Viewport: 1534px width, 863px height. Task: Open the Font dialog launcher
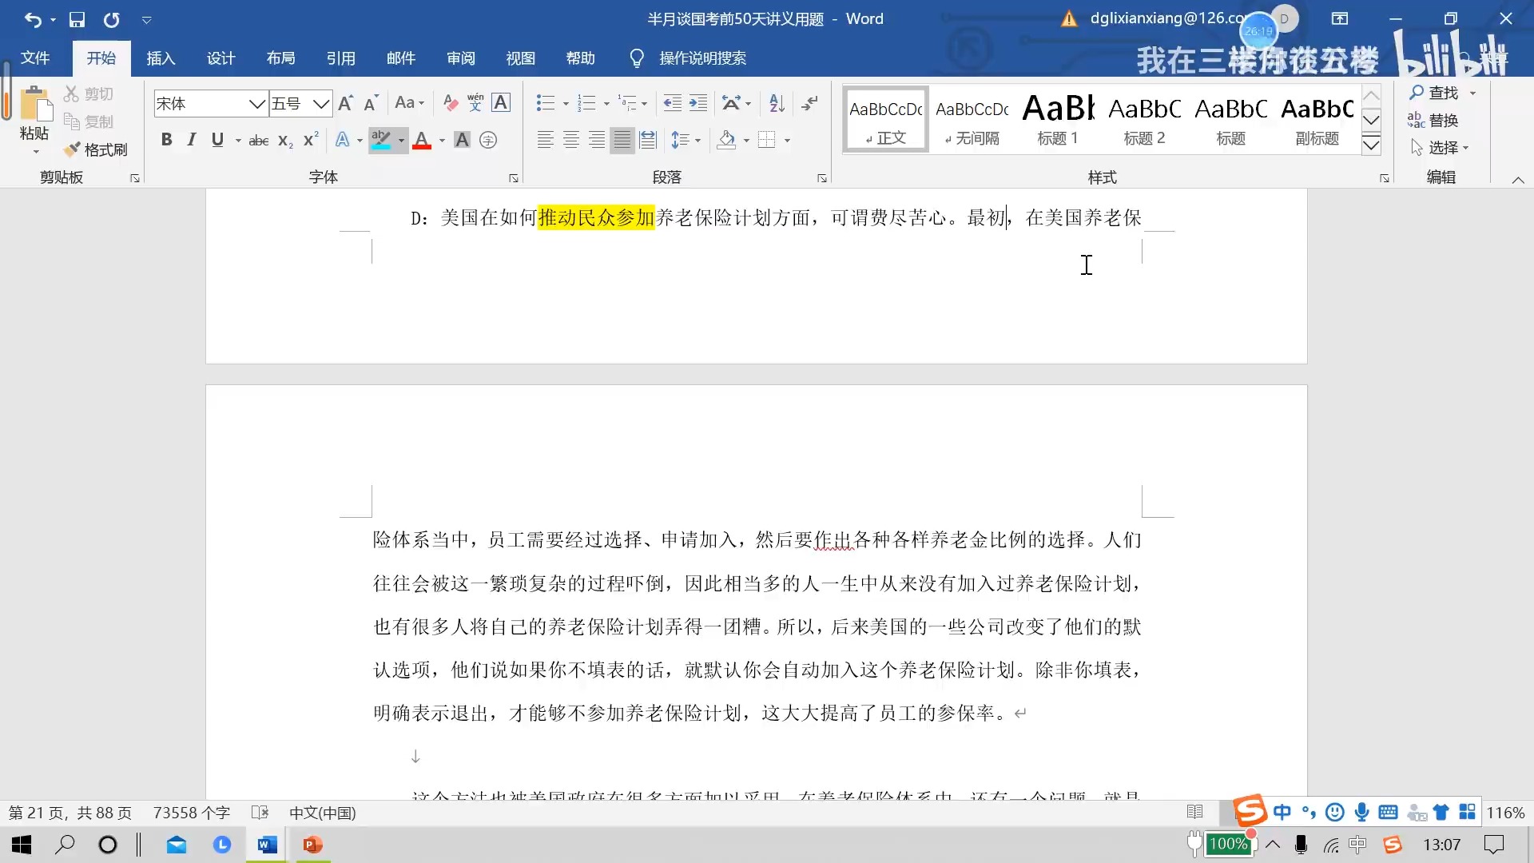514,178
